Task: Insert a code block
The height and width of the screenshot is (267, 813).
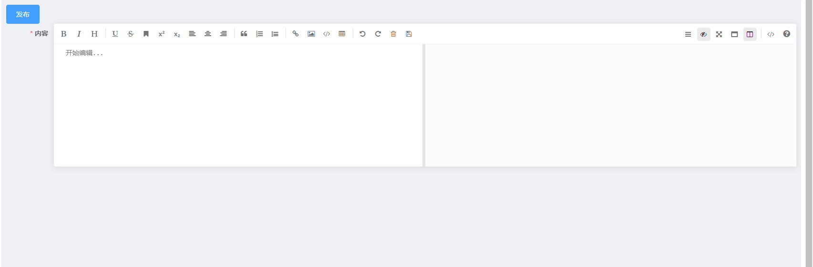Action: [x=327, y=34]
